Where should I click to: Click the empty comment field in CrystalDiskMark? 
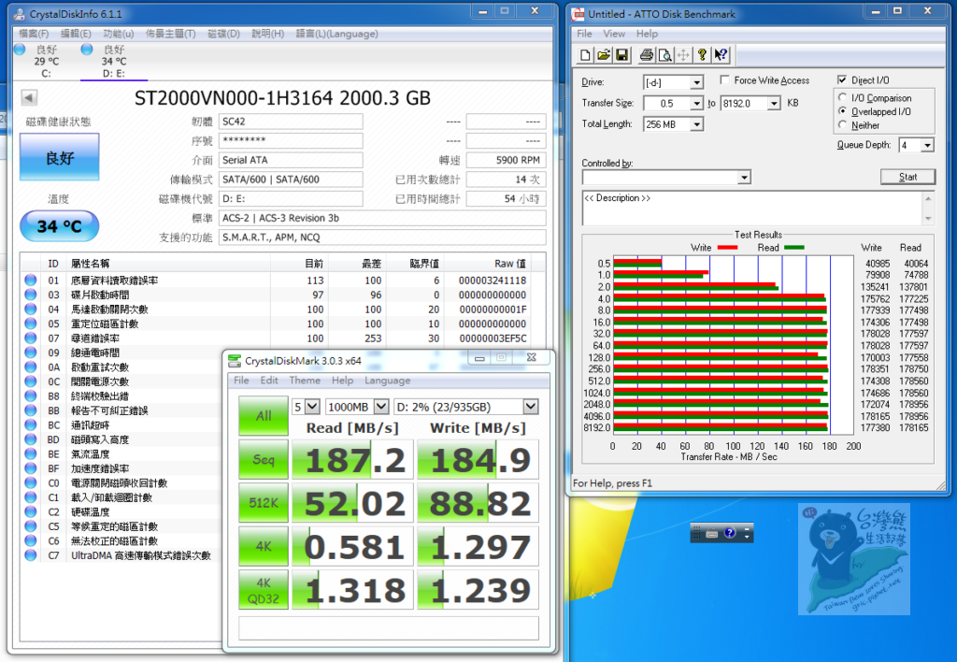(388, 627)
